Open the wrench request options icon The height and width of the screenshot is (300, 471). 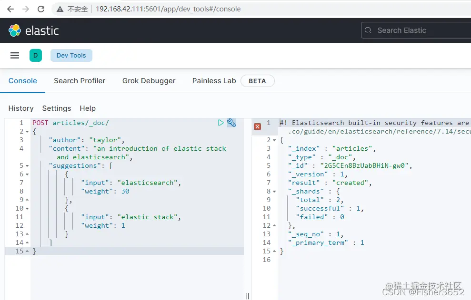click(x=231, y=123)
